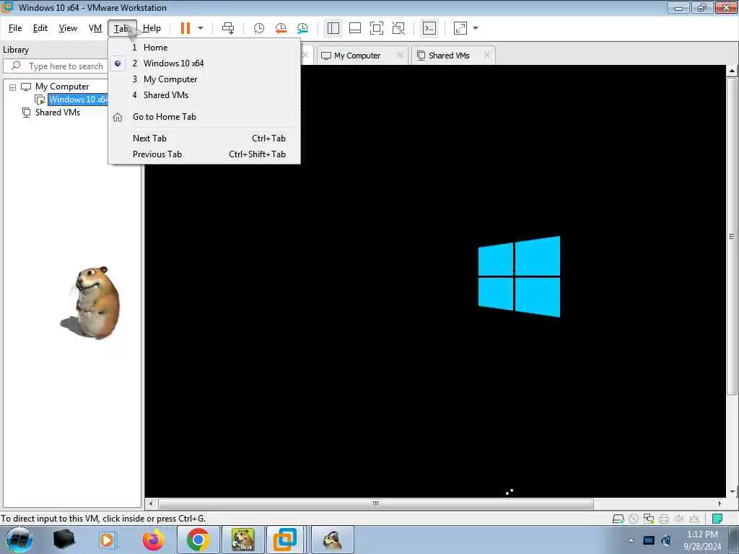Open the power options dropdown arrow beside pause
The image size is (739, 554).
(201, 28)
